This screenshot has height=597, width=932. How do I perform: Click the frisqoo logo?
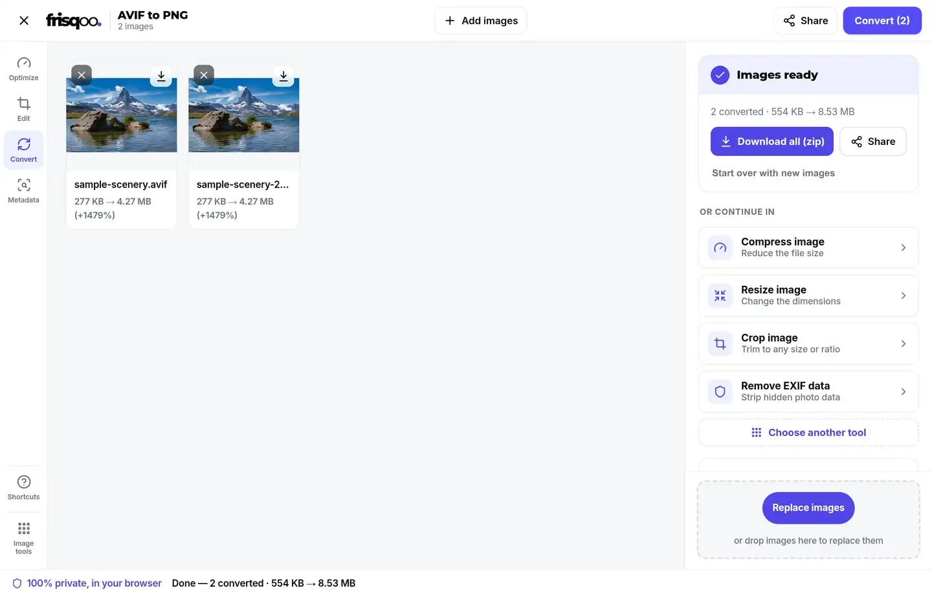point(73,21)
